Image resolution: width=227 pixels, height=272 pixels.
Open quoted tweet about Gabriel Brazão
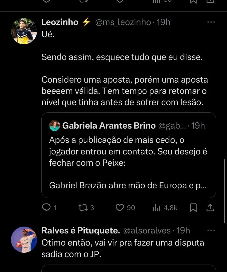[x=128, y=162]
